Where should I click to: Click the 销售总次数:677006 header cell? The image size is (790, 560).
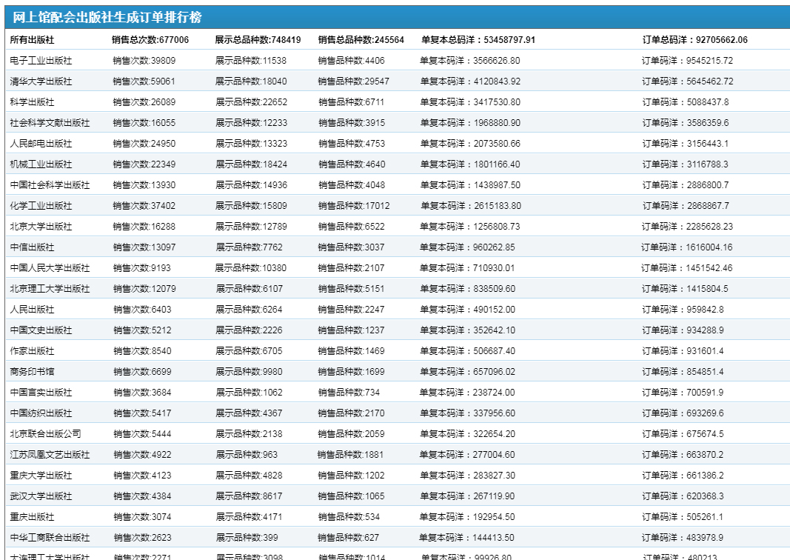click(x=150, y=40)
